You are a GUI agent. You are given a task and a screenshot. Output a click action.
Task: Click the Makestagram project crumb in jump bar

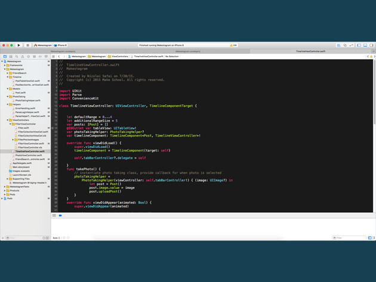[77, 57]
